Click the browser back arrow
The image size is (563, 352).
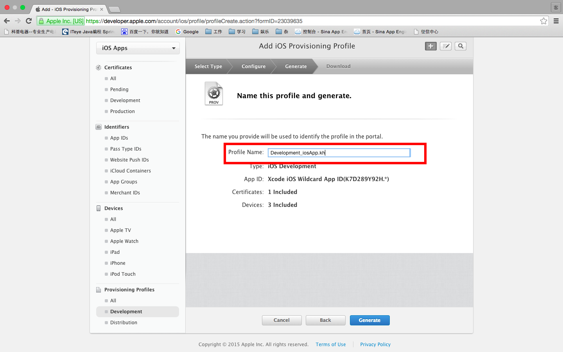tap(7, 21)
